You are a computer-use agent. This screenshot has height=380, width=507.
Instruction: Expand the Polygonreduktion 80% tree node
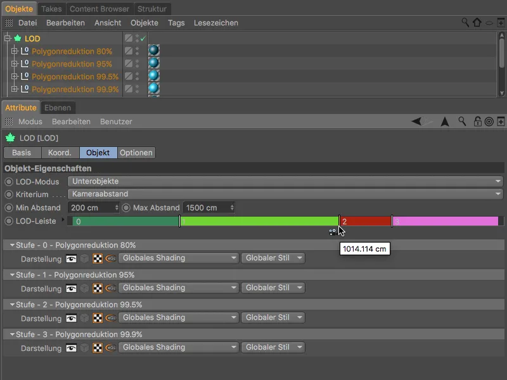[14, 51]
